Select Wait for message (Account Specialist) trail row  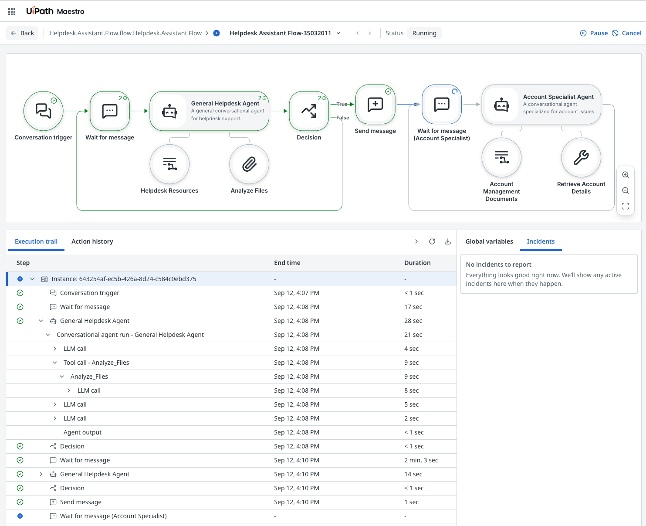(231, 516)
